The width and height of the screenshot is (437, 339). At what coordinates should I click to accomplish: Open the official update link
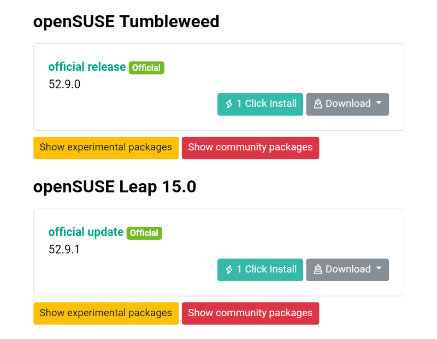point(86,232)
